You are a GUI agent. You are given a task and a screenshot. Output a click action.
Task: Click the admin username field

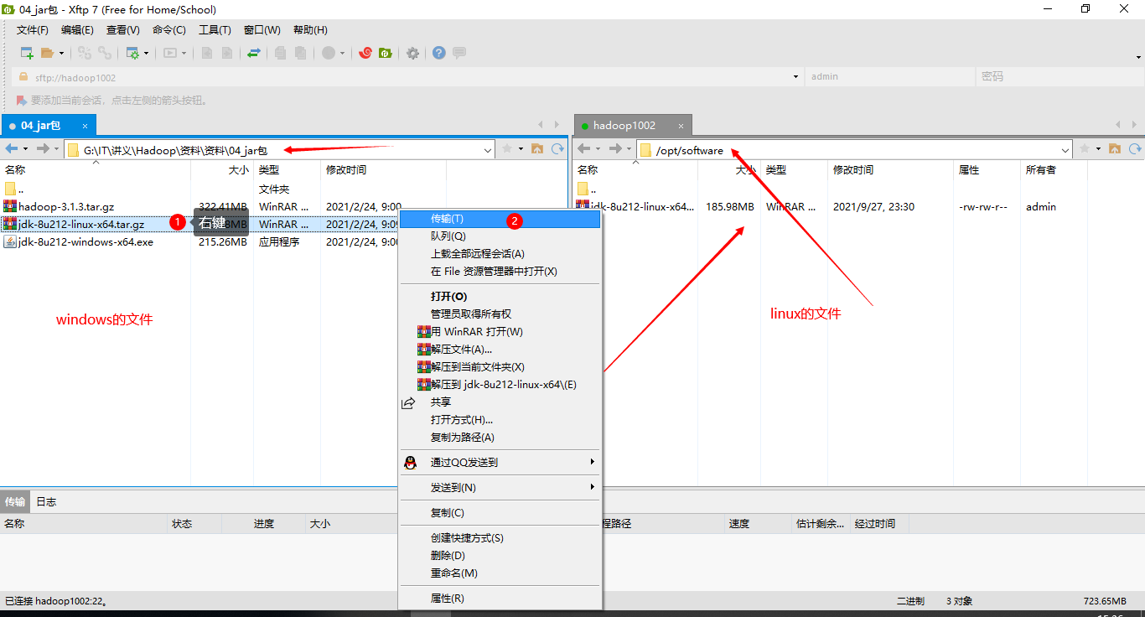click(x=889, y=76)
